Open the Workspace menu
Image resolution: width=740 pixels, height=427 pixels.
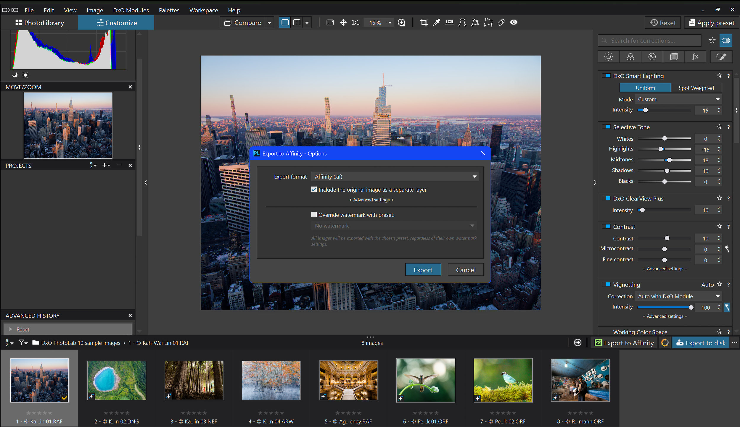[x=204, y=10]
